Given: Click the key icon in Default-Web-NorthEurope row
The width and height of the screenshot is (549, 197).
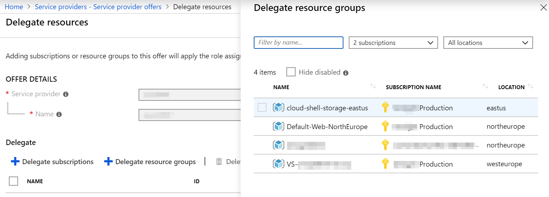Looking at the screenshot, I should (385, 126).
